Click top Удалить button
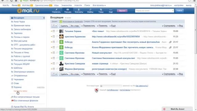Image resolution: width=197 pixels, height=111 pixels. pyautogui.click(x=64, y=26)
